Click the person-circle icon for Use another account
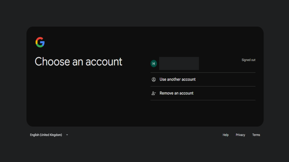This screenshot has width=289, height=162. tap(154, 79)
